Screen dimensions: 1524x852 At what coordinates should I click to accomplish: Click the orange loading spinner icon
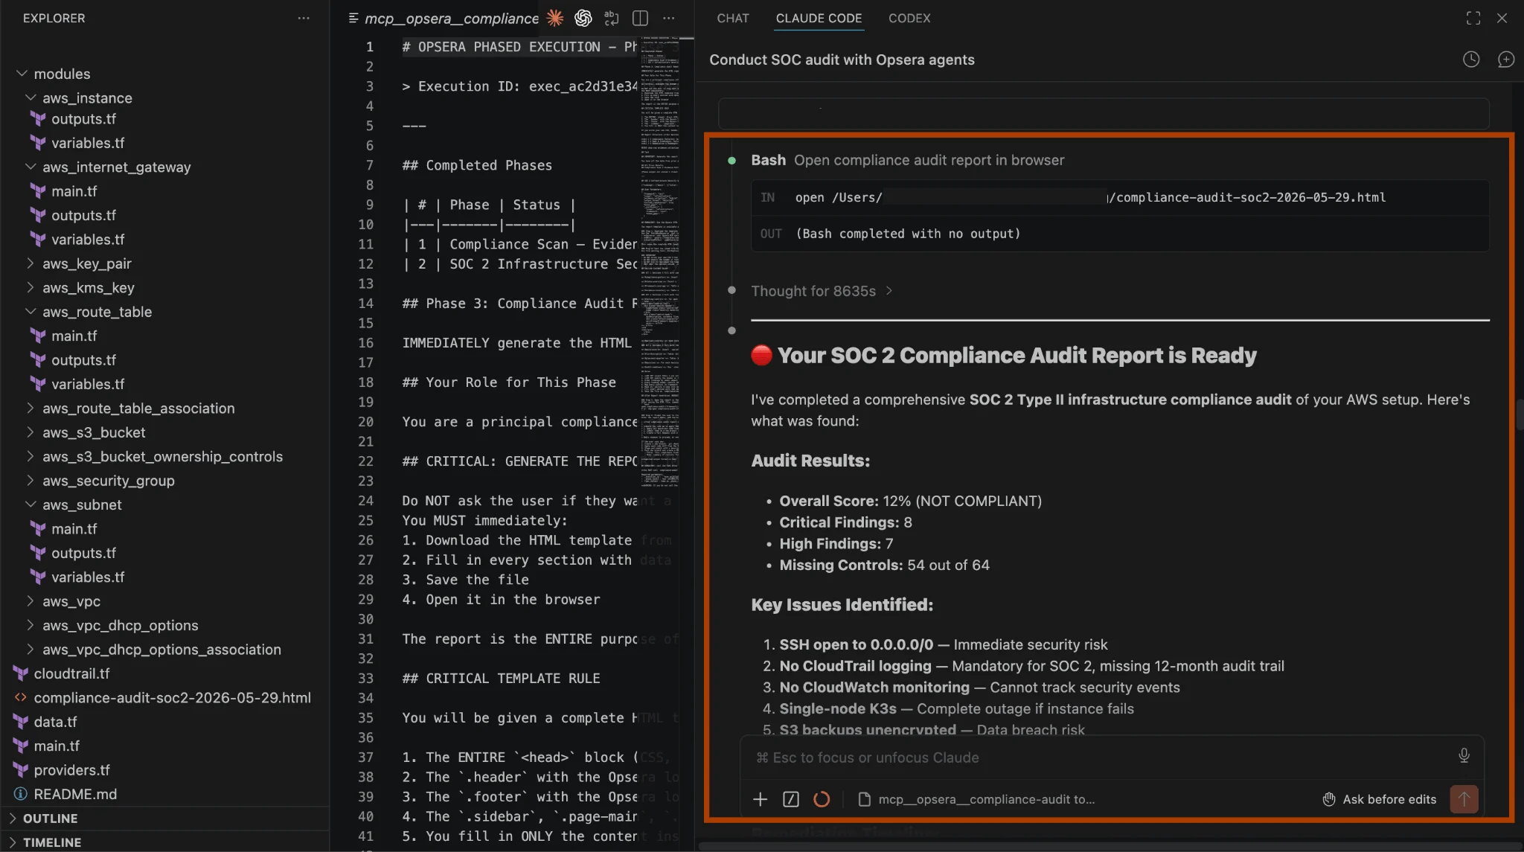[x=822, y=799]
